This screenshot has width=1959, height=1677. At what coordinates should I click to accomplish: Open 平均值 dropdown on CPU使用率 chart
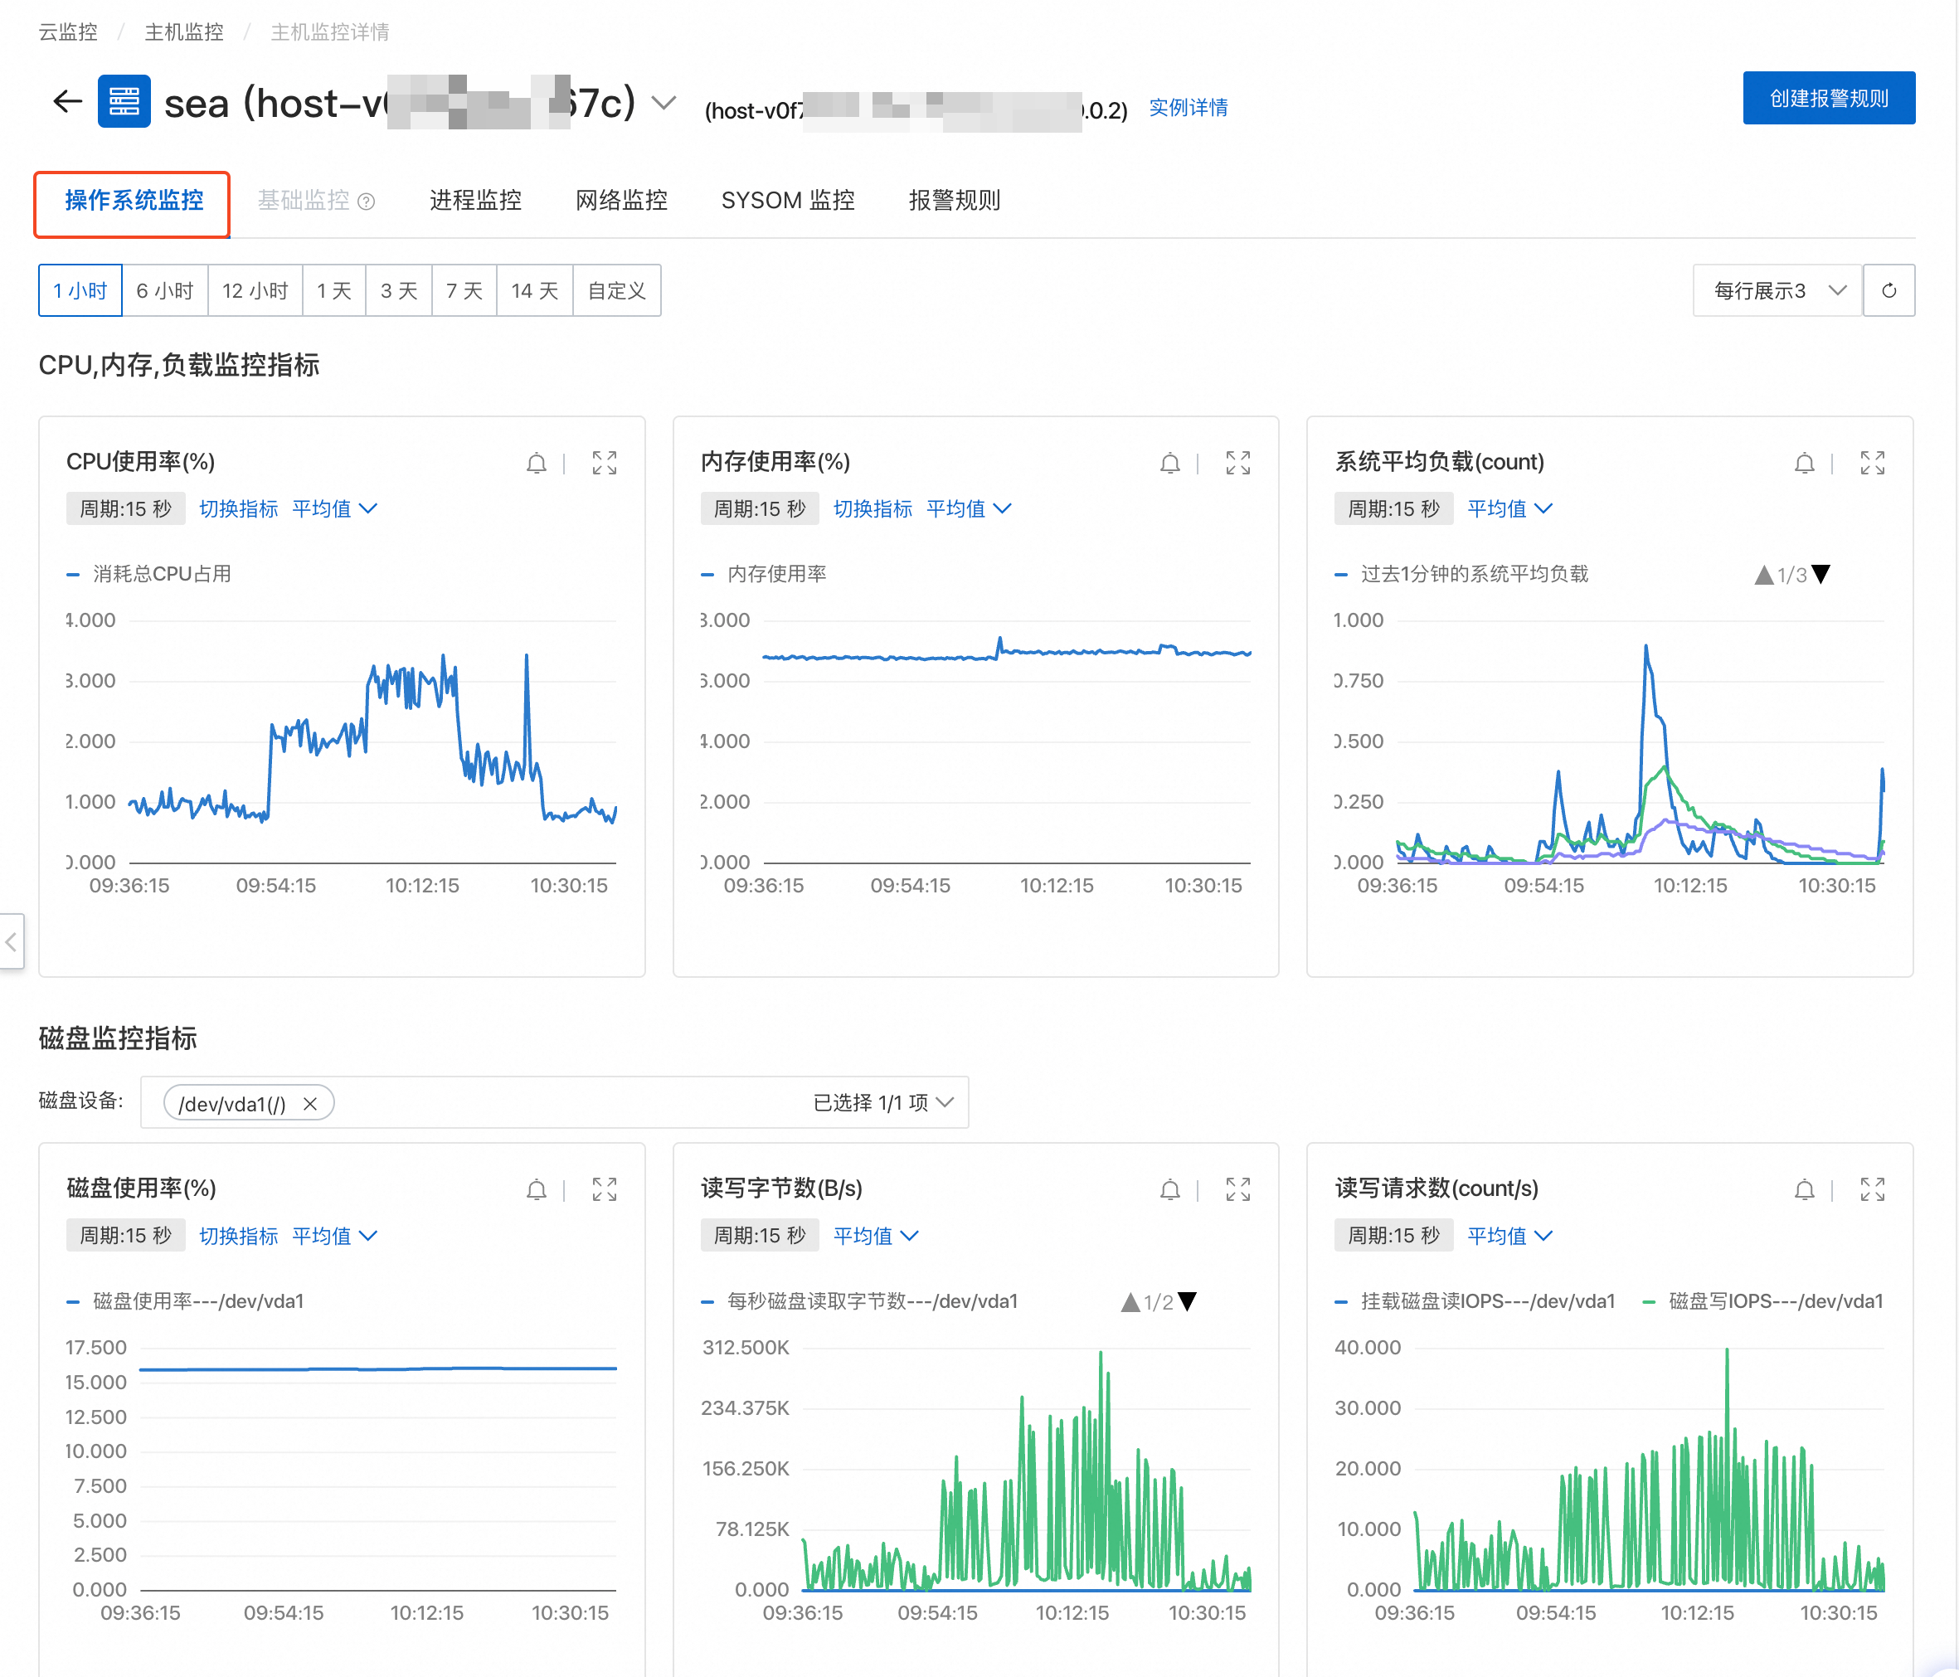(x=333, y=508)
